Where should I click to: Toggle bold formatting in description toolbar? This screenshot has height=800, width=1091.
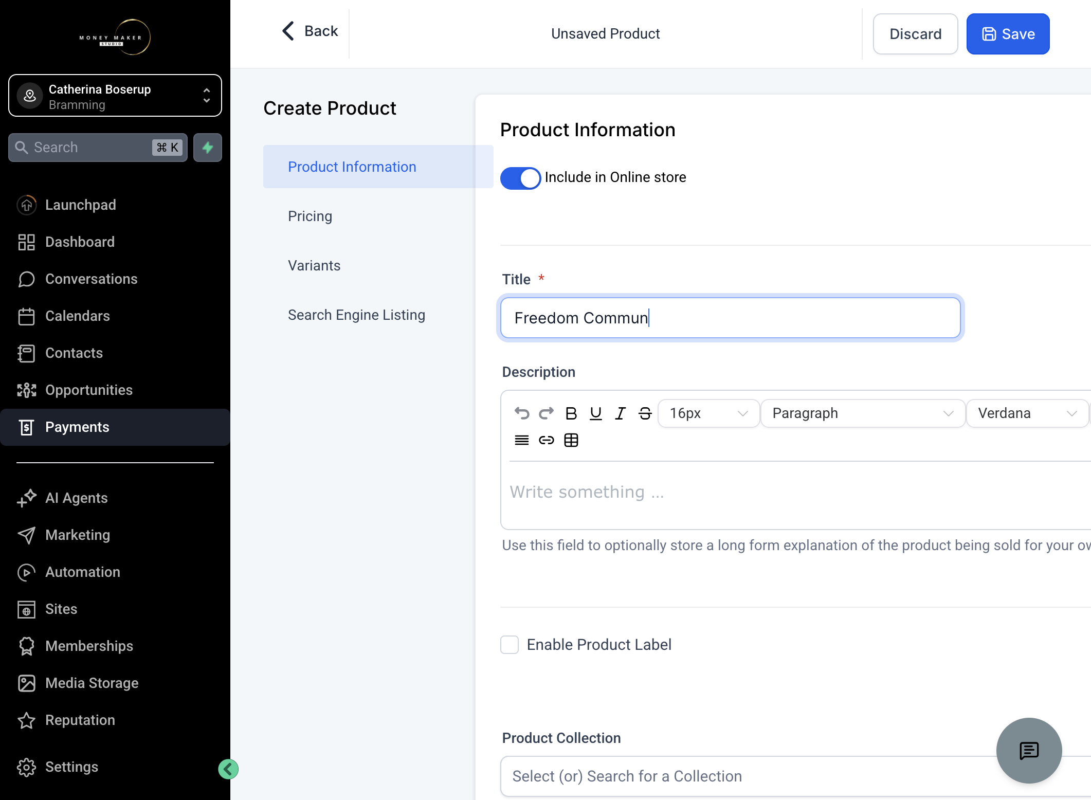571,413
